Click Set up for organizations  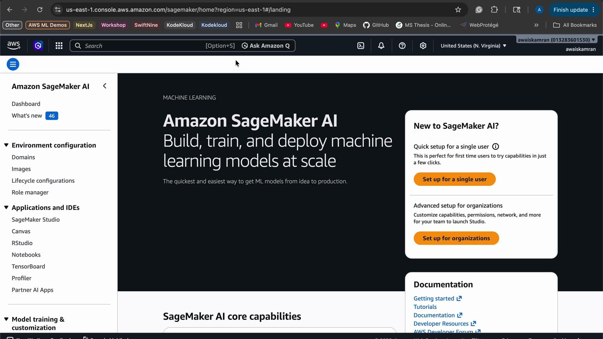click(x=456, y=238)
